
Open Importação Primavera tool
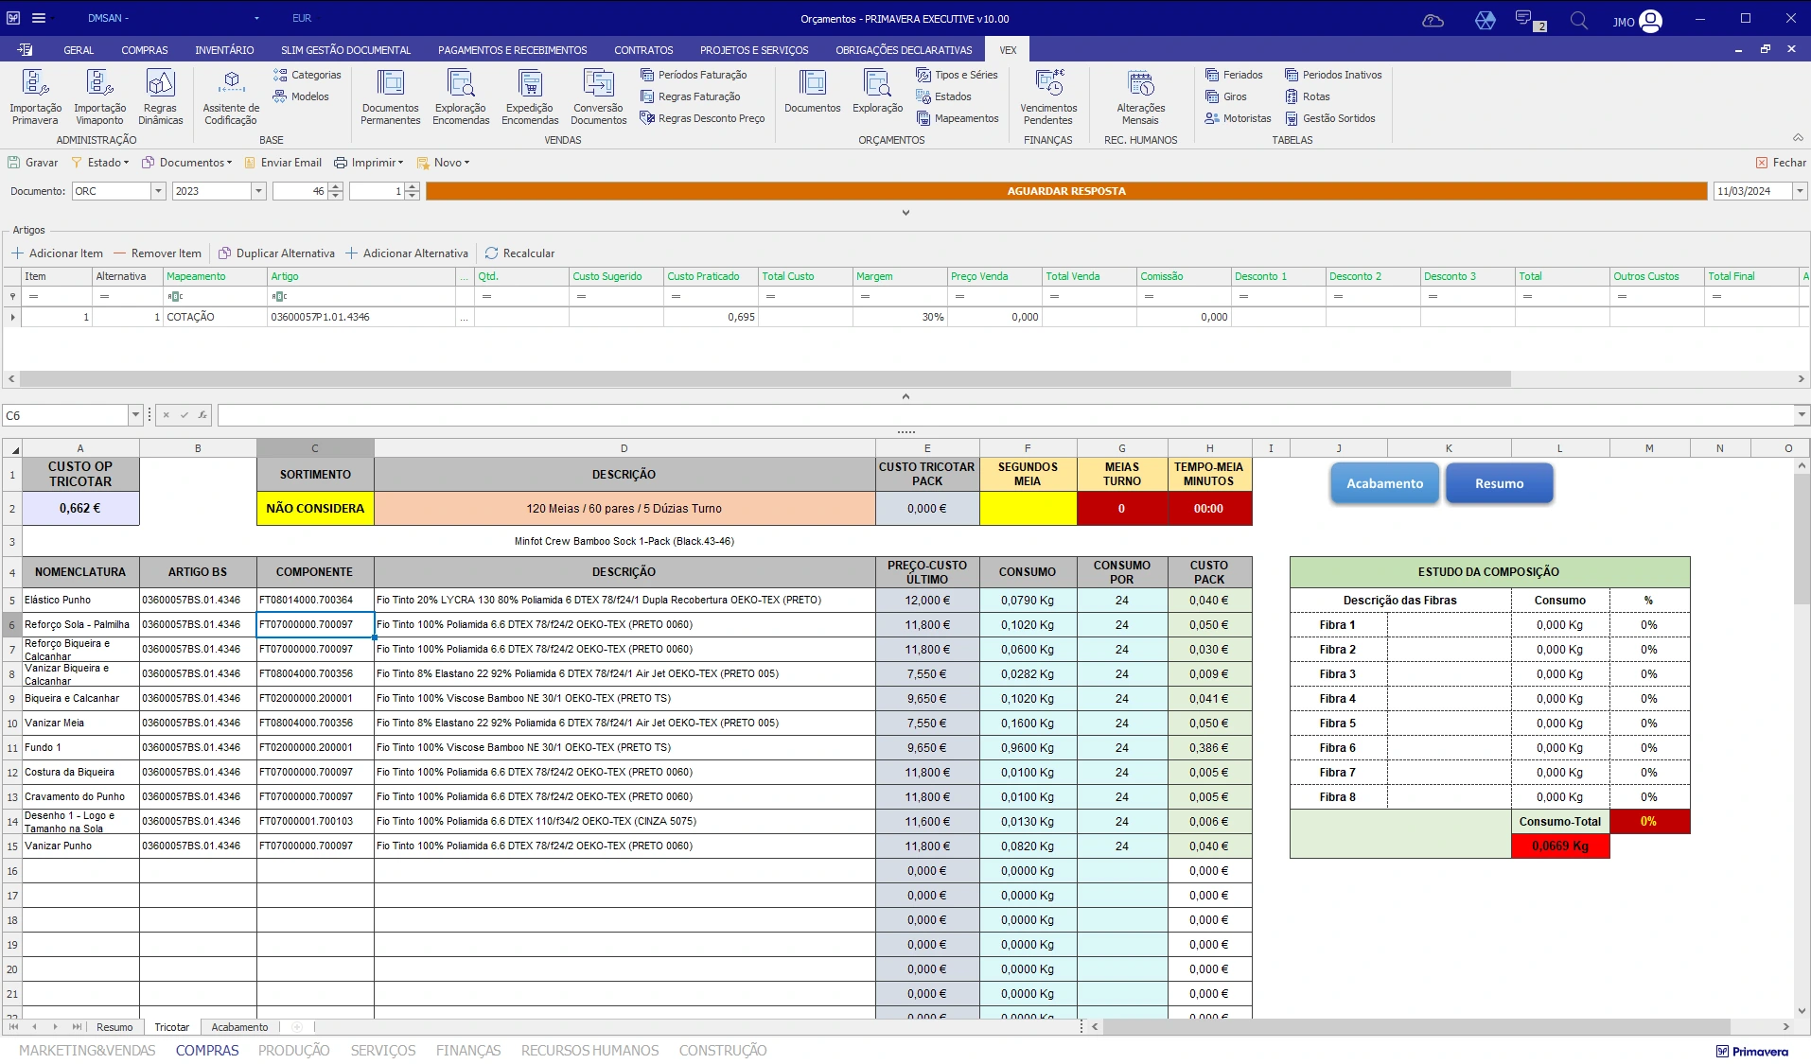35,96
